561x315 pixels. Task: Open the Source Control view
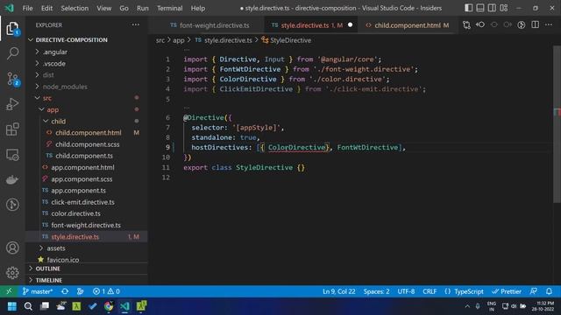[13, 79]
